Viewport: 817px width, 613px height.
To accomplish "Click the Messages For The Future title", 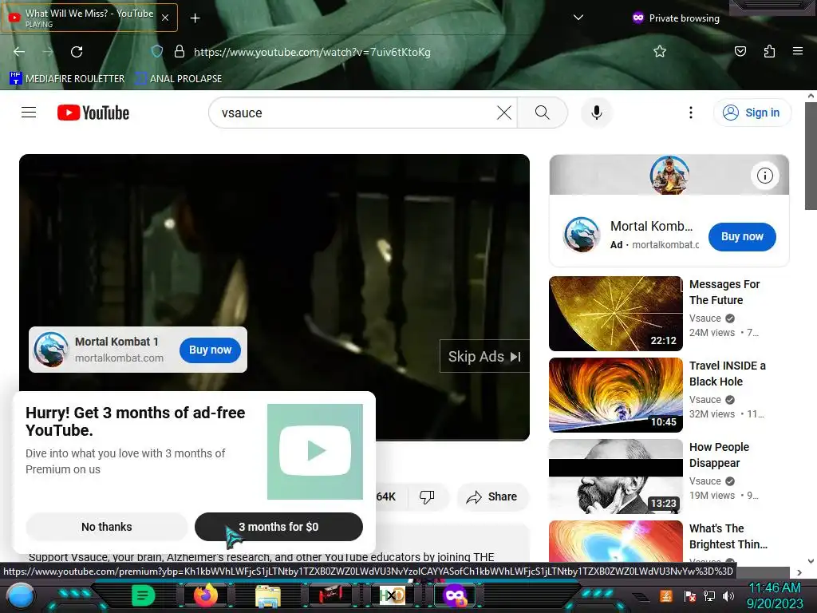I will 724,292.
